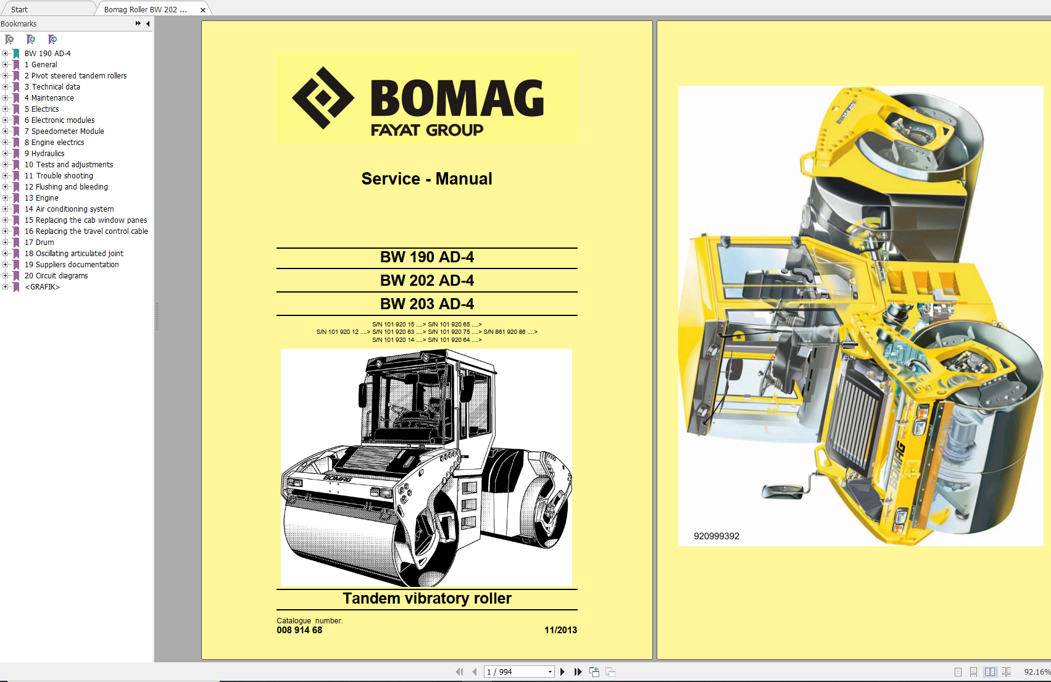Go to the first page
The image size is (1051, 682).
pyautogui.click(x=459, y=672)
